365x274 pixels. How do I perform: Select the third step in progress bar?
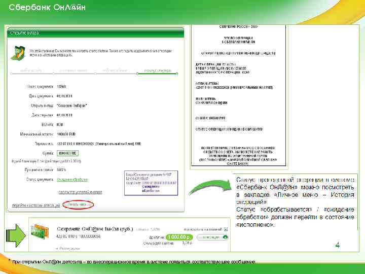(x=115, y=71)
